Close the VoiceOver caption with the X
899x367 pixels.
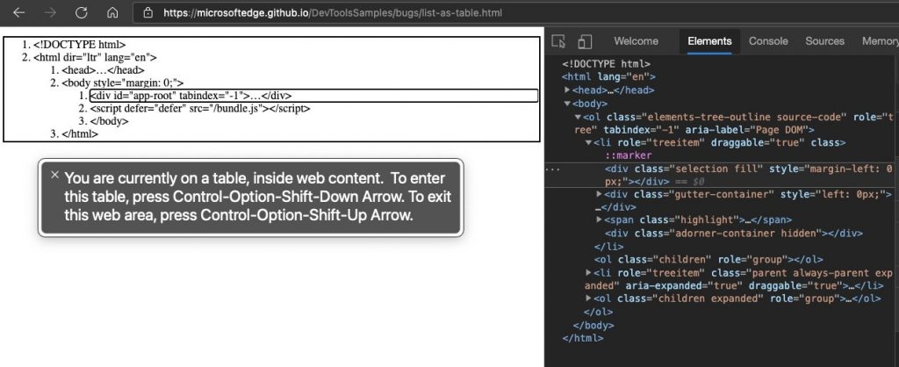click(x=54, y=175)
